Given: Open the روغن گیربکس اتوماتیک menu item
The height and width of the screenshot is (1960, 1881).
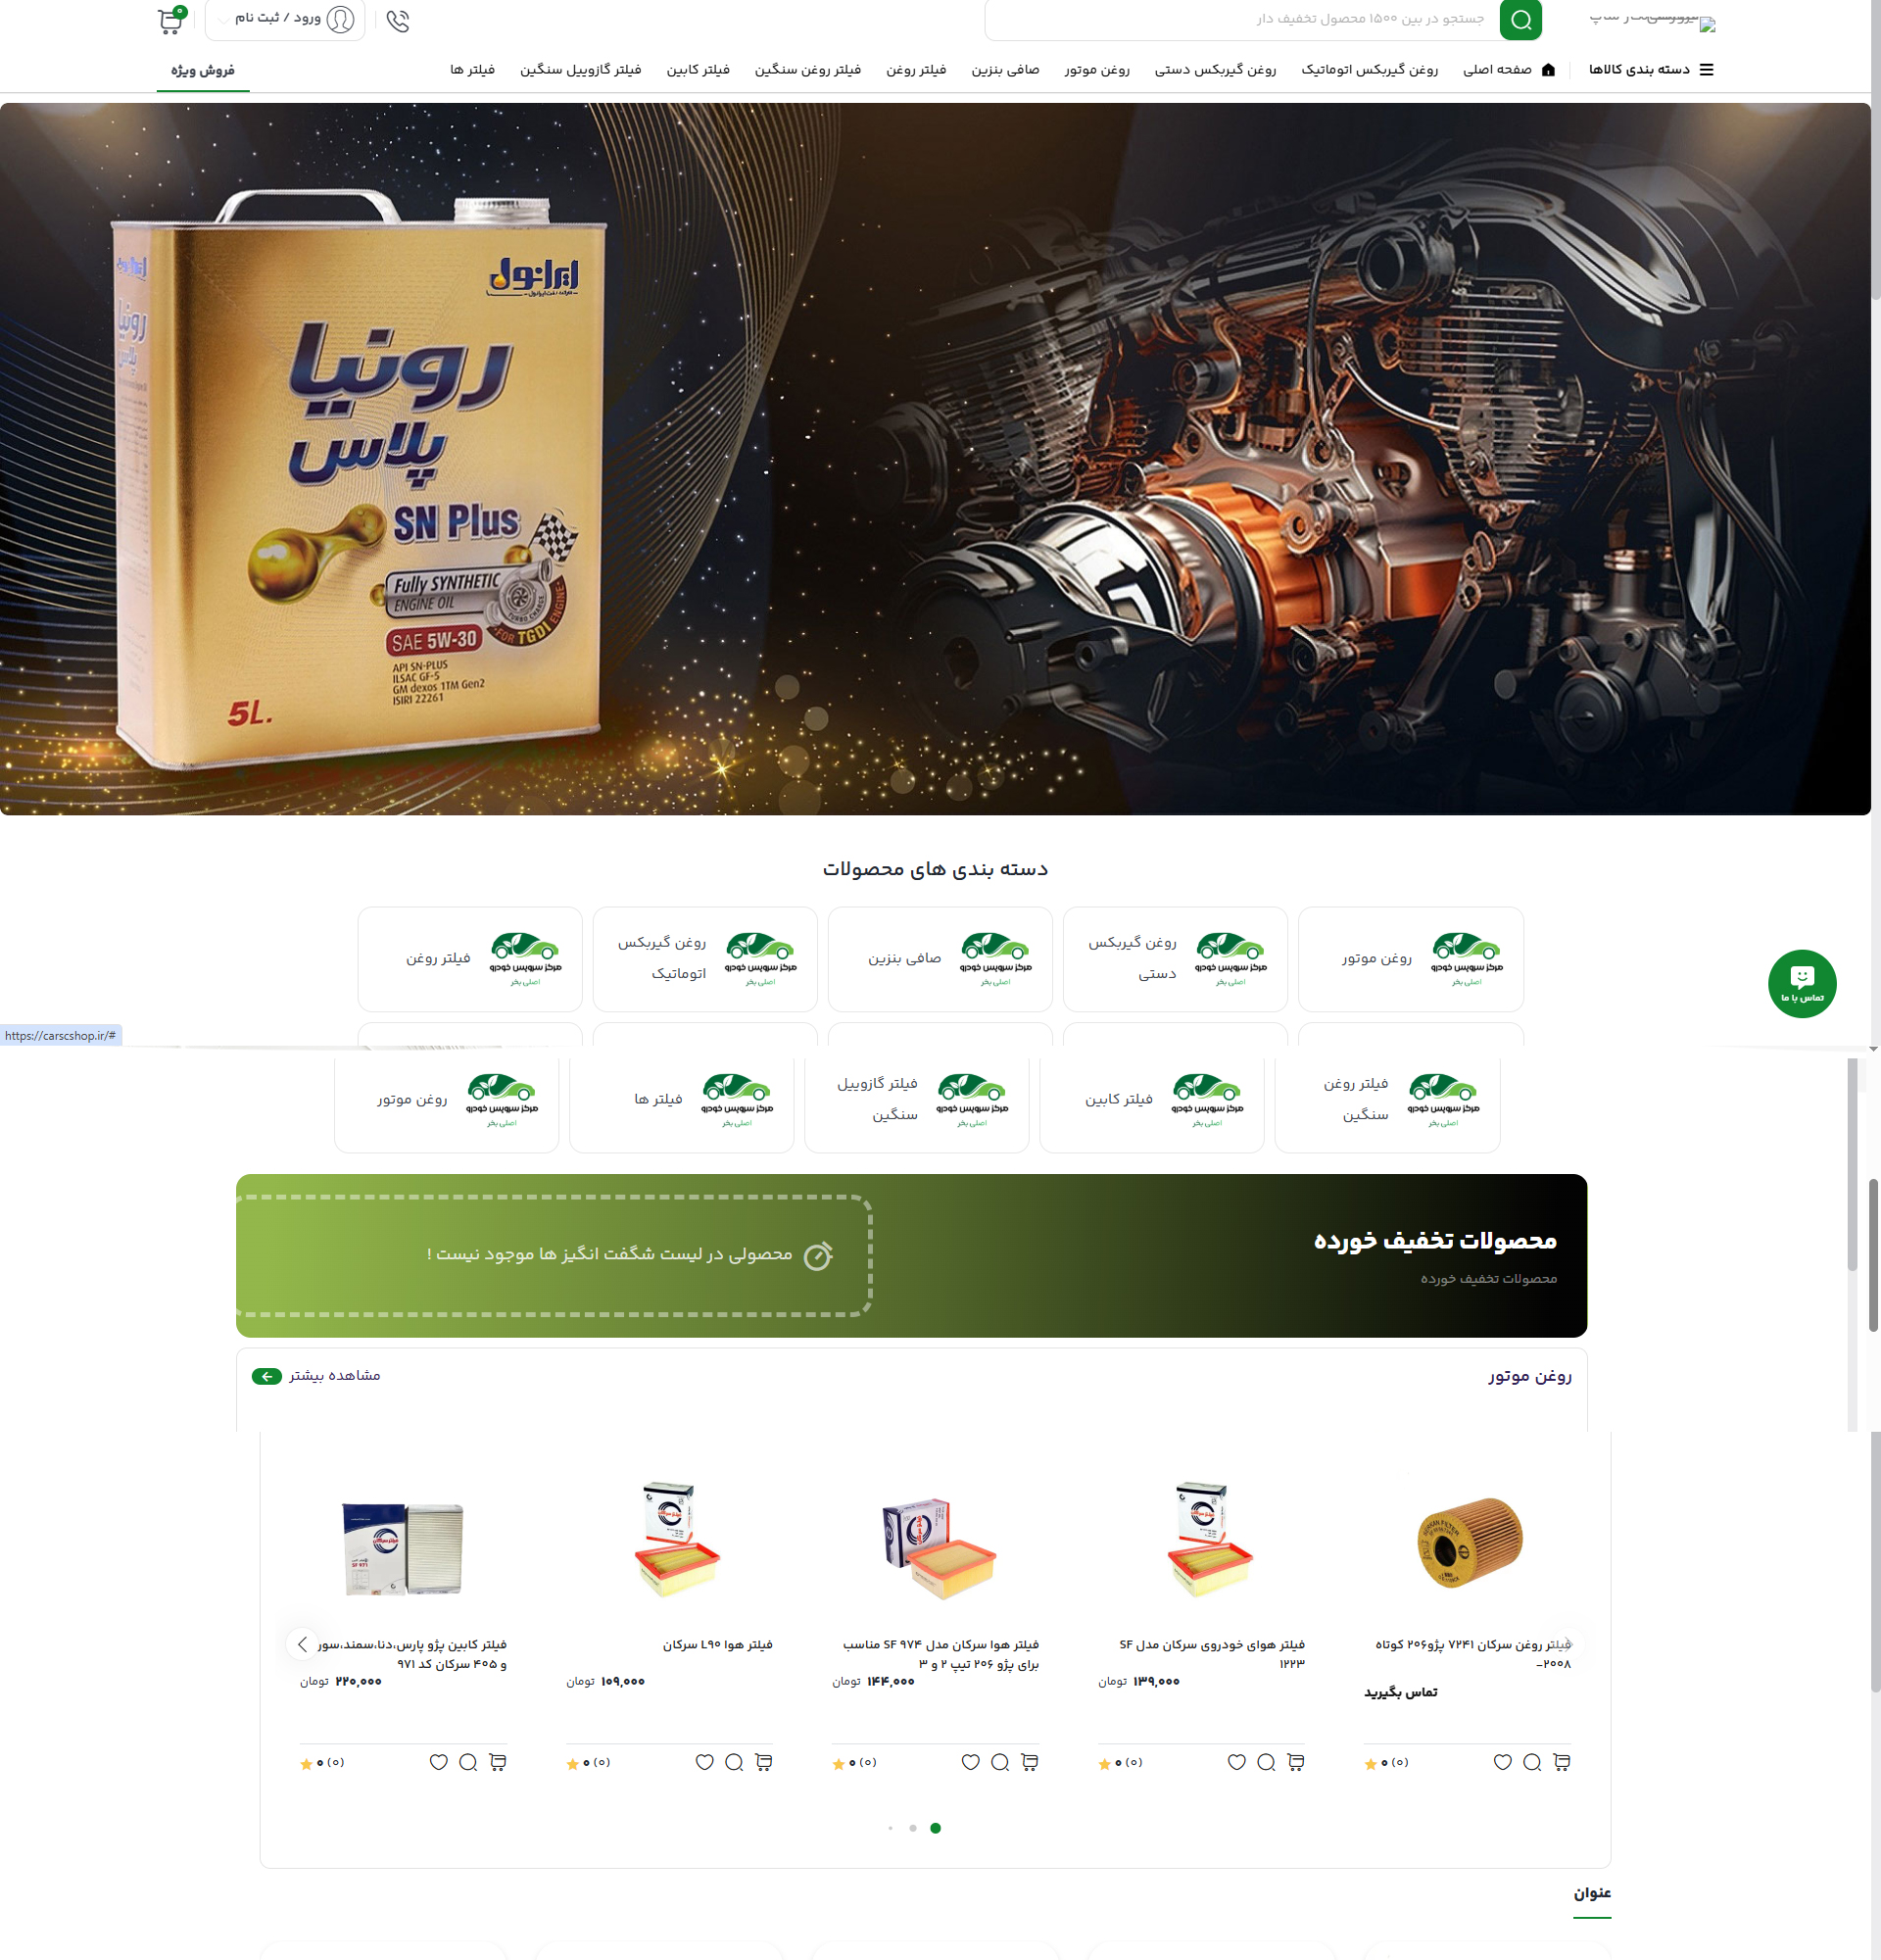Looking at the screenshot, I should [x=1370, y=70].
